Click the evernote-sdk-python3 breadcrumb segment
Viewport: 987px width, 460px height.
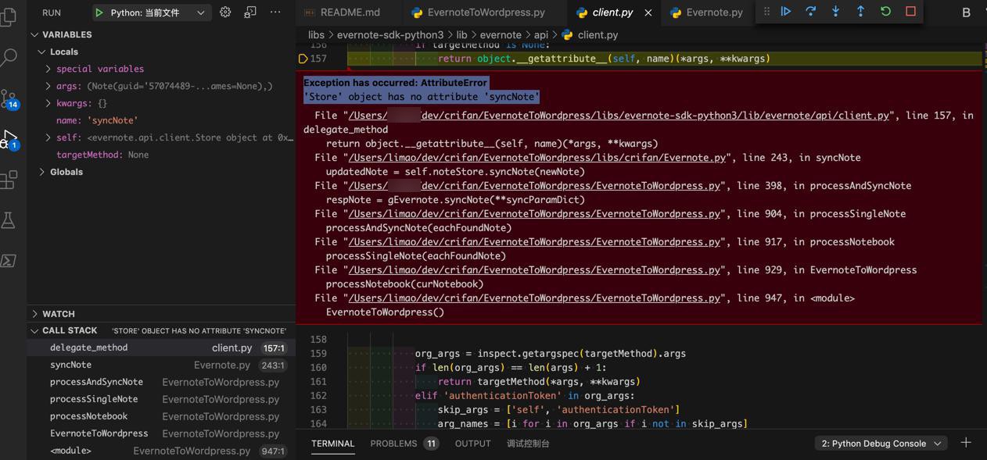pyautogui.click(x=390, y=35)
